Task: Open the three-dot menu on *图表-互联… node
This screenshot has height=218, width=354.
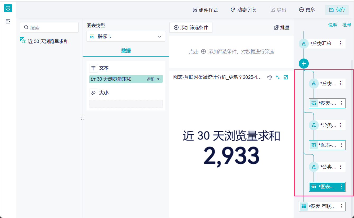Action: [x=341, y=206]
